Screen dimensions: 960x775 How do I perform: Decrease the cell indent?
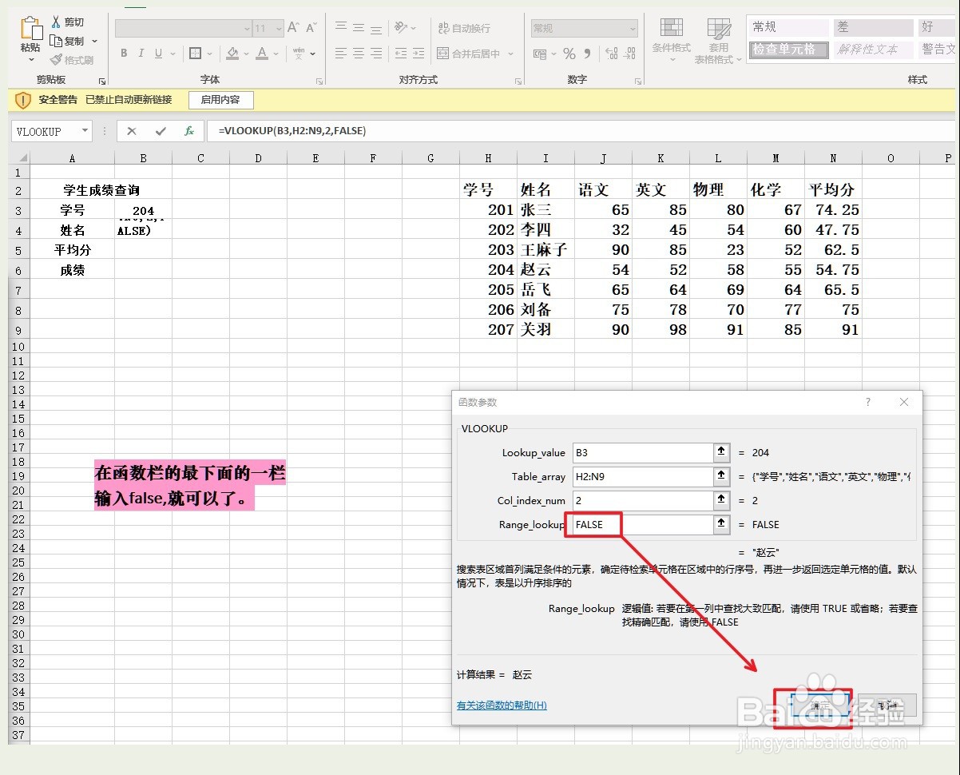[400, 54]
